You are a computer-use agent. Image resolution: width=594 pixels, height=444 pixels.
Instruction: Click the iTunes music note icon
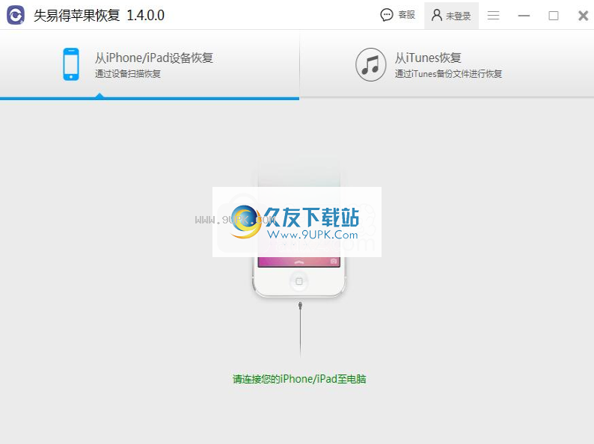pyautogui.click(x=371, y=64)
